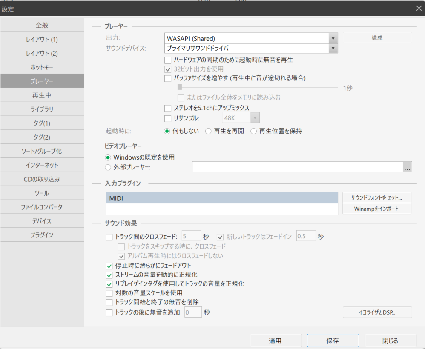Click the イコライザとDSP.. button
The image size is (425, 349).
click(377, 312)
